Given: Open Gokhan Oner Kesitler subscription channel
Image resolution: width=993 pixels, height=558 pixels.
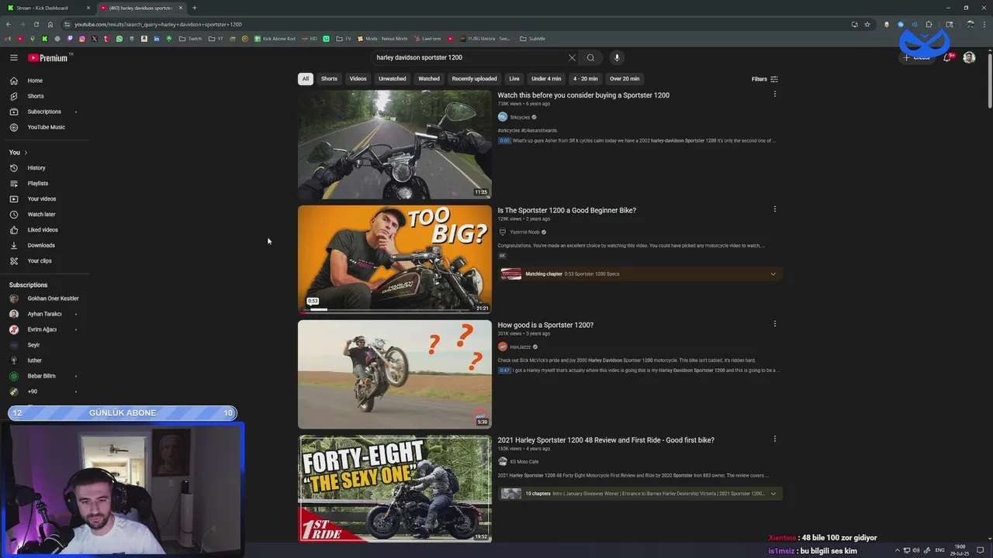Looking at the screenshot, I should [x=44, y=298].
